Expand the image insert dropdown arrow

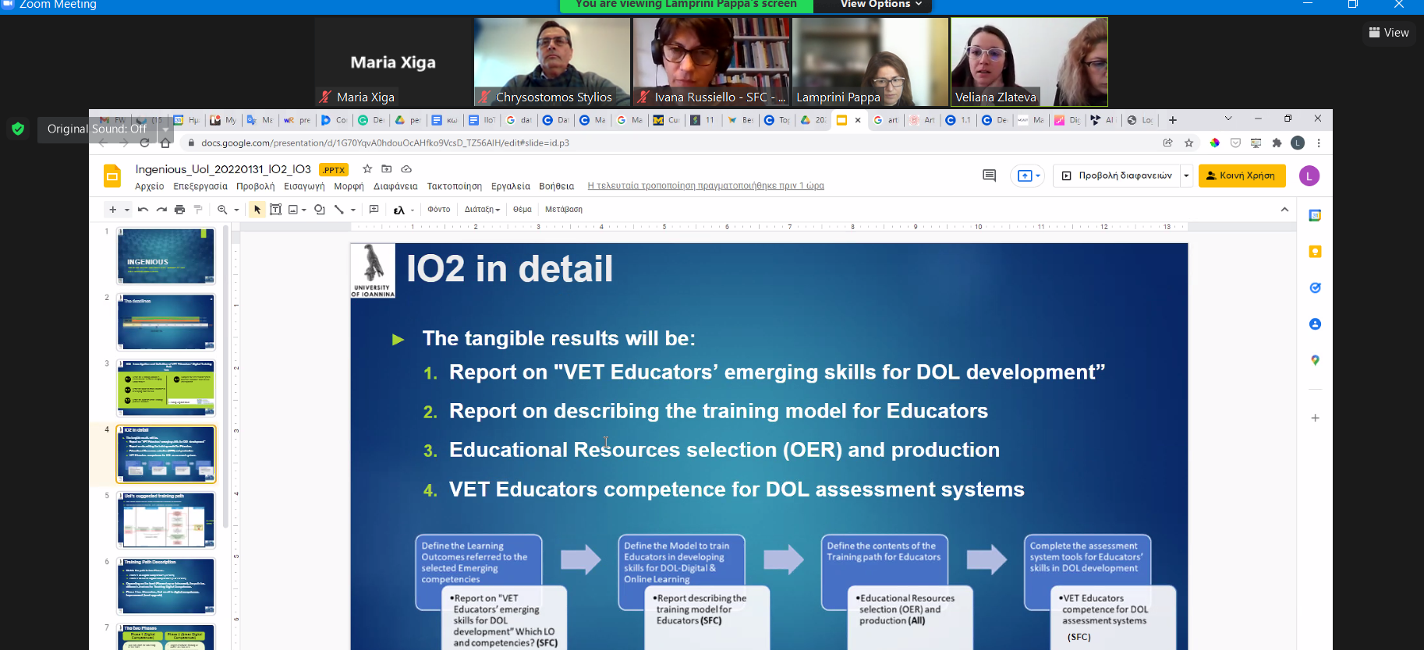[303, 210]
